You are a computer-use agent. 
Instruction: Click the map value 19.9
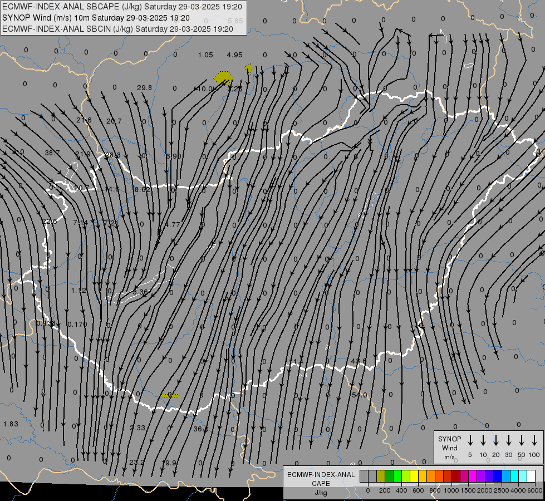tap(170, 463)
